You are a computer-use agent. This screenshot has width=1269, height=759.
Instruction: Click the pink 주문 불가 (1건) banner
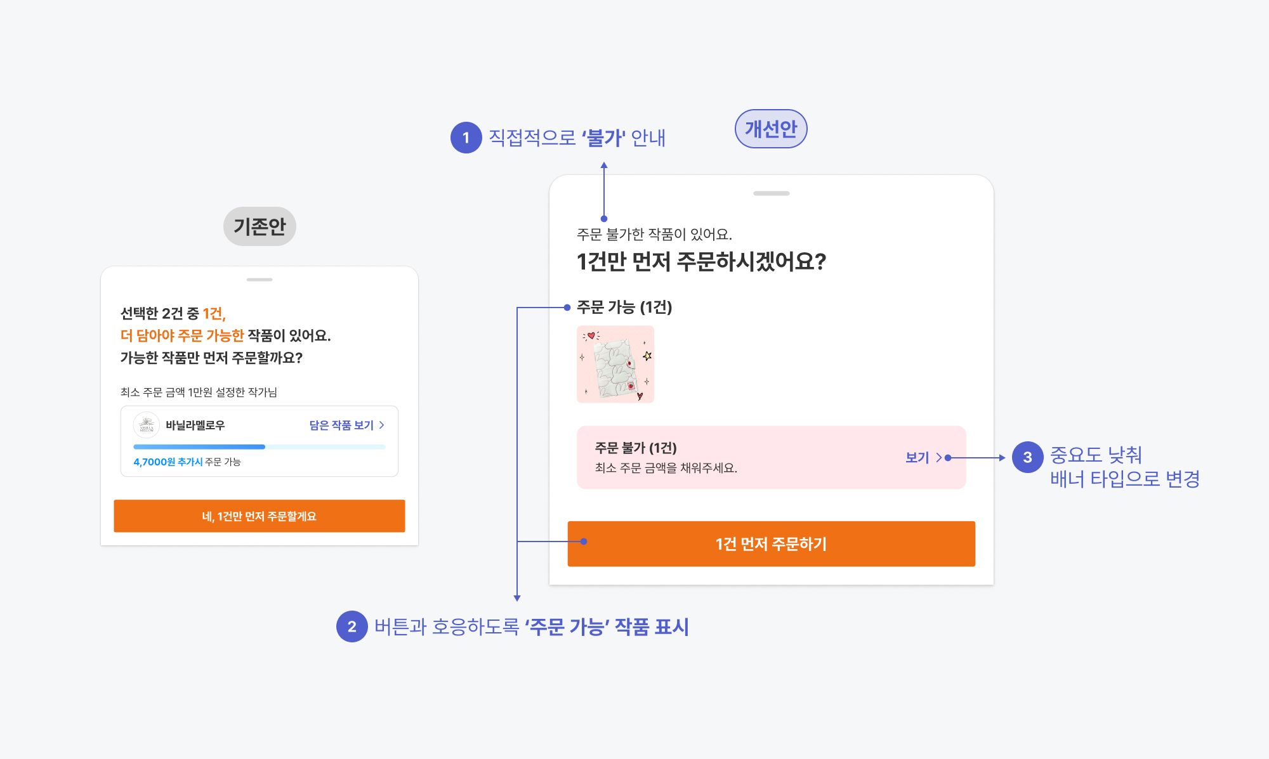tap(772, 457)
